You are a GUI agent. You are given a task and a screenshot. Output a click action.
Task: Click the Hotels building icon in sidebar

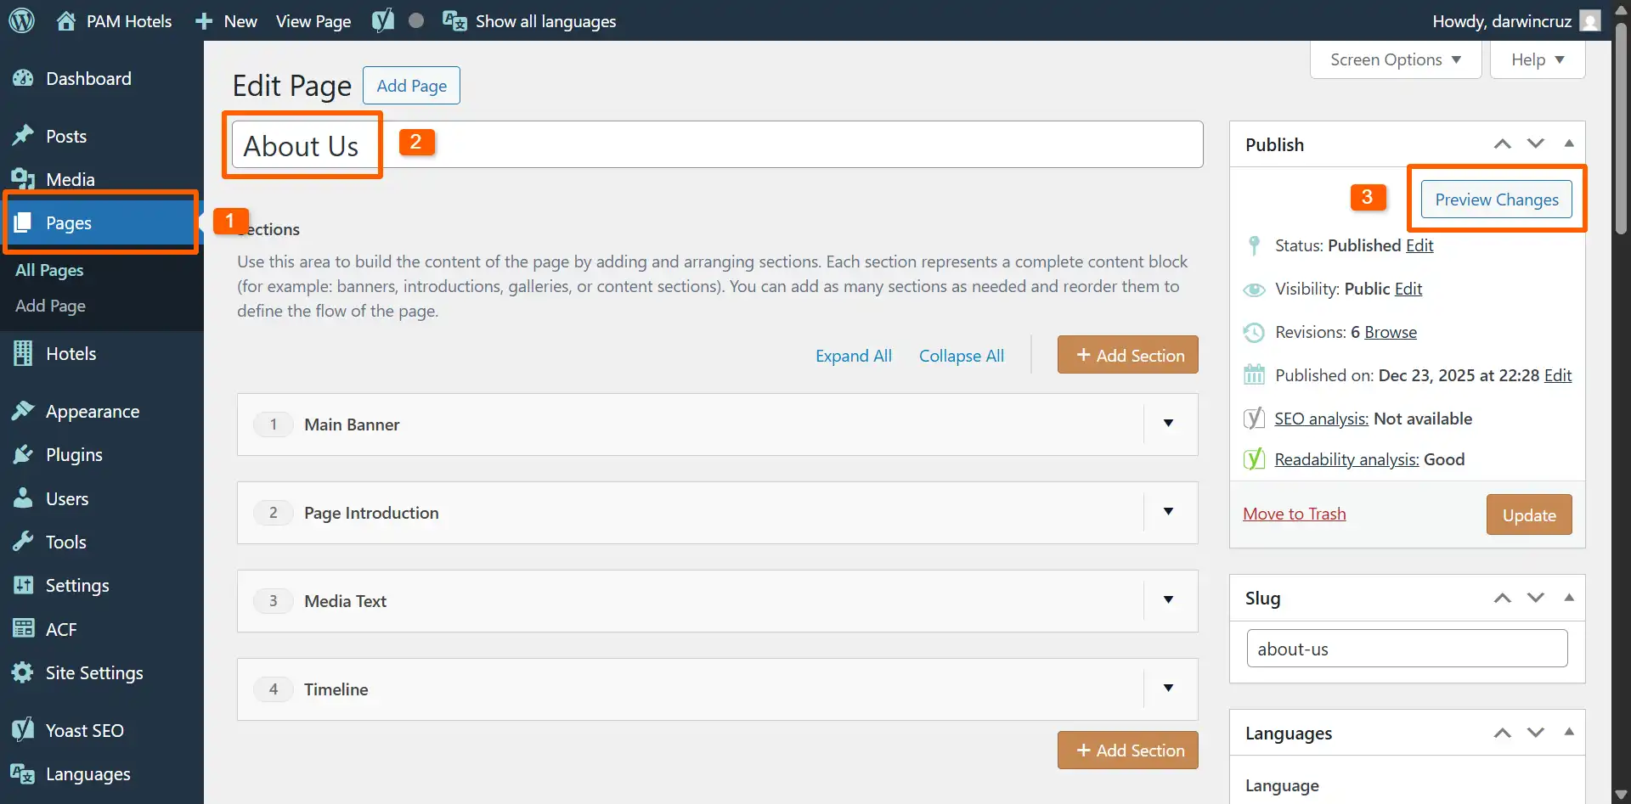tap(24, 353)
